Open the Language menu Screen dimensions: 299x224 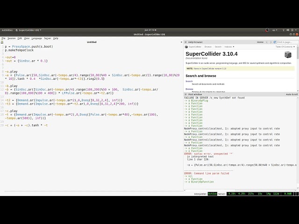36,38
